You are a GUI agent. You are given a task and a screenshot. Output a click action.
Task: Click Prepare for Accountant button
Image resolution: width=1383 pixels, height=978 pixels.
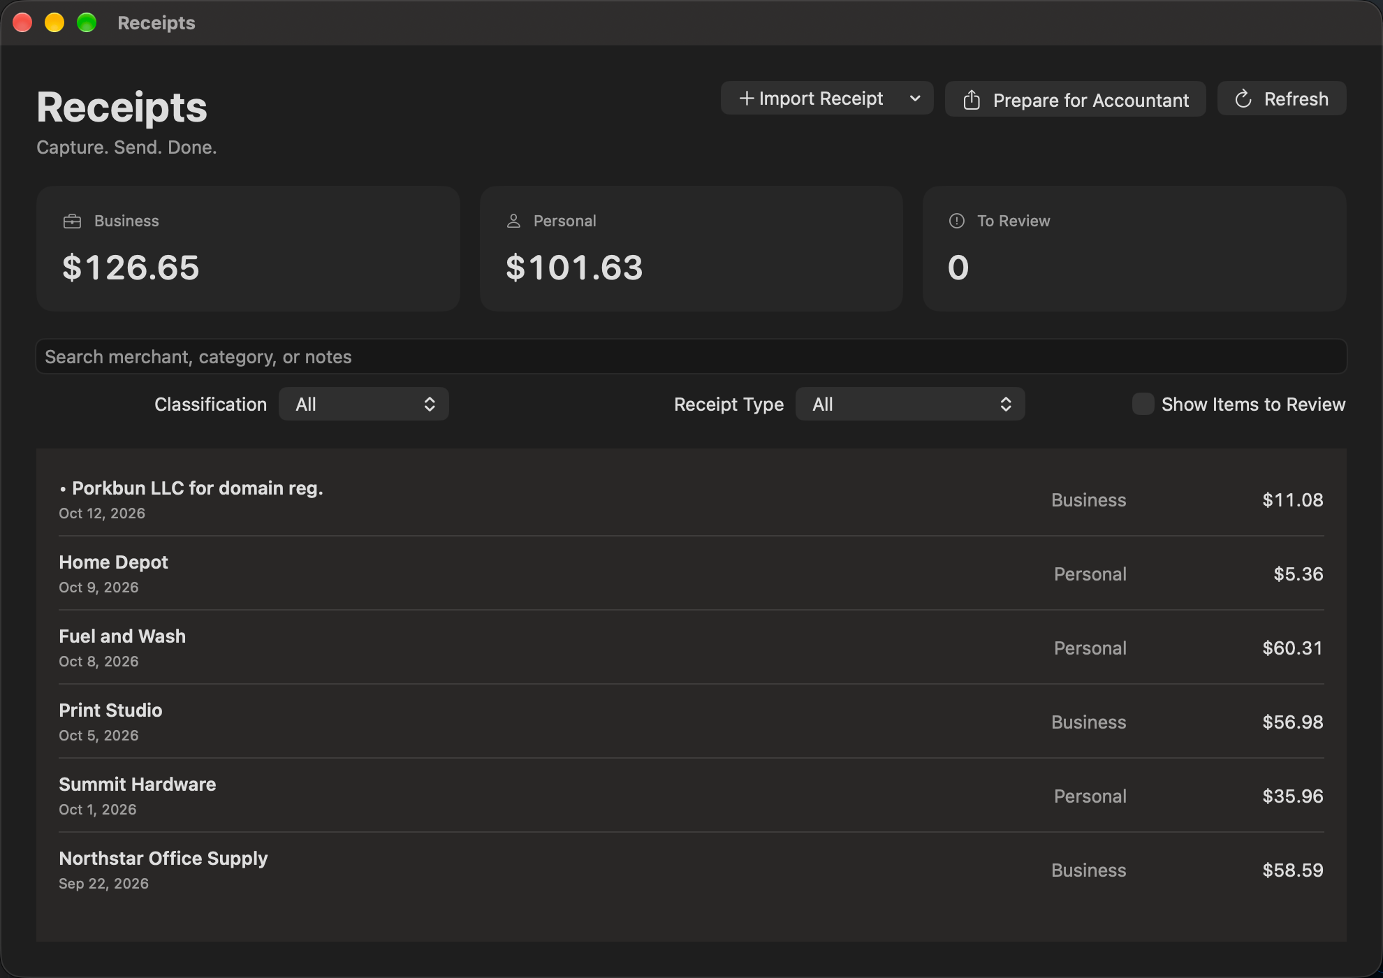1075,99
